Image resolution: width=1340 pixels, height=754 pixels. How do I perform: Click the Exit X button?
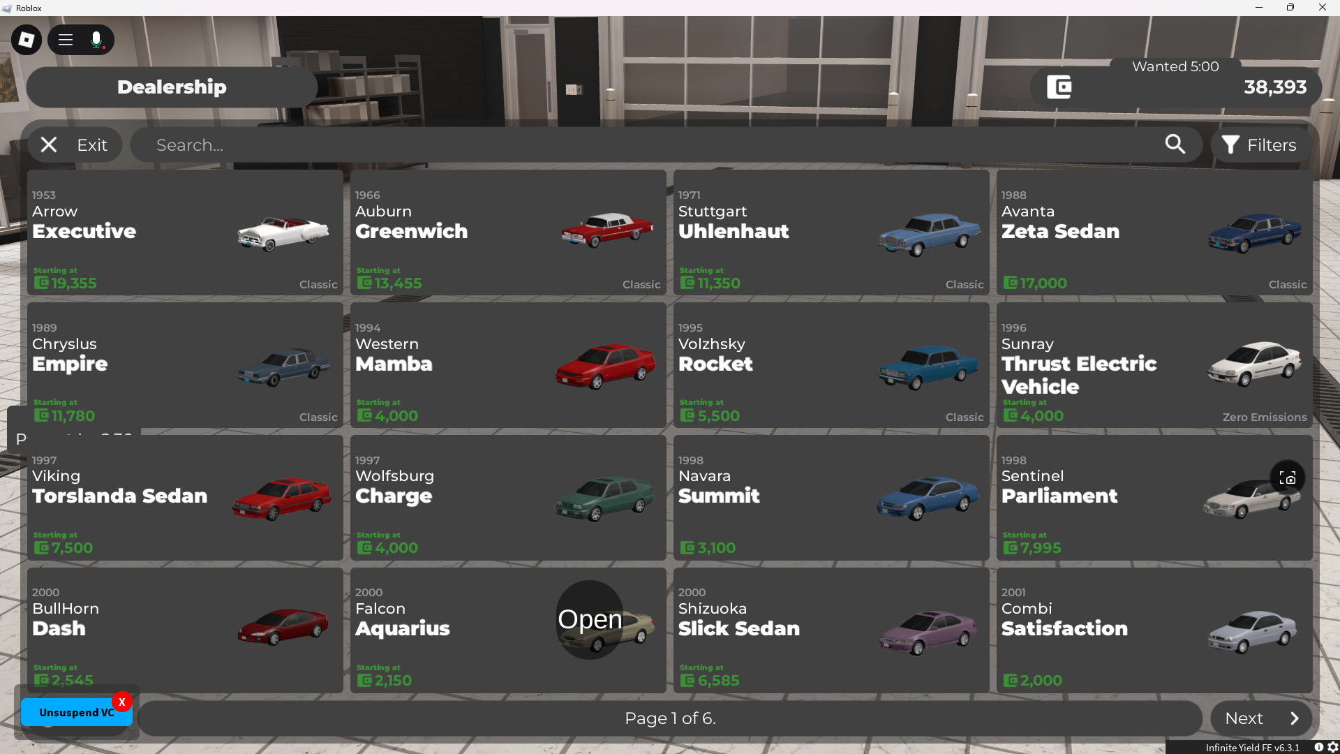click(x=75, y=145)
